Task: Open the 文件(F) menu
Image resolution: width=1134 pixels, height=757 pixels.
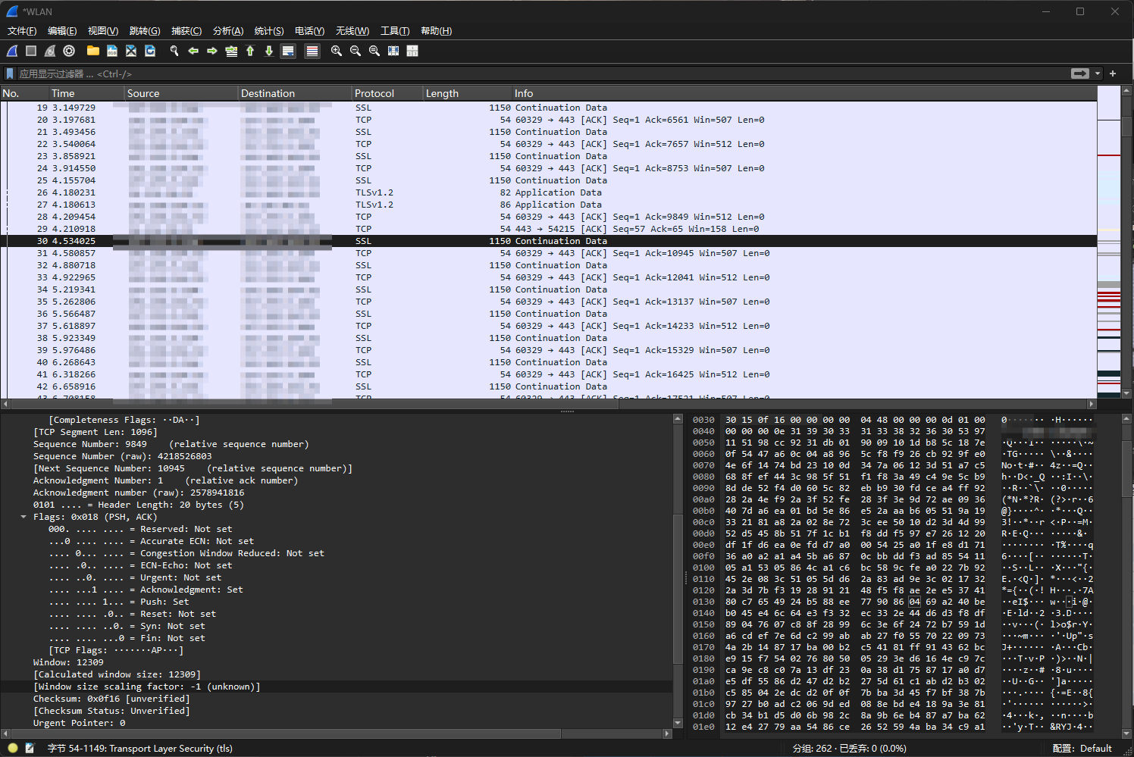Action: pos(22,31)
